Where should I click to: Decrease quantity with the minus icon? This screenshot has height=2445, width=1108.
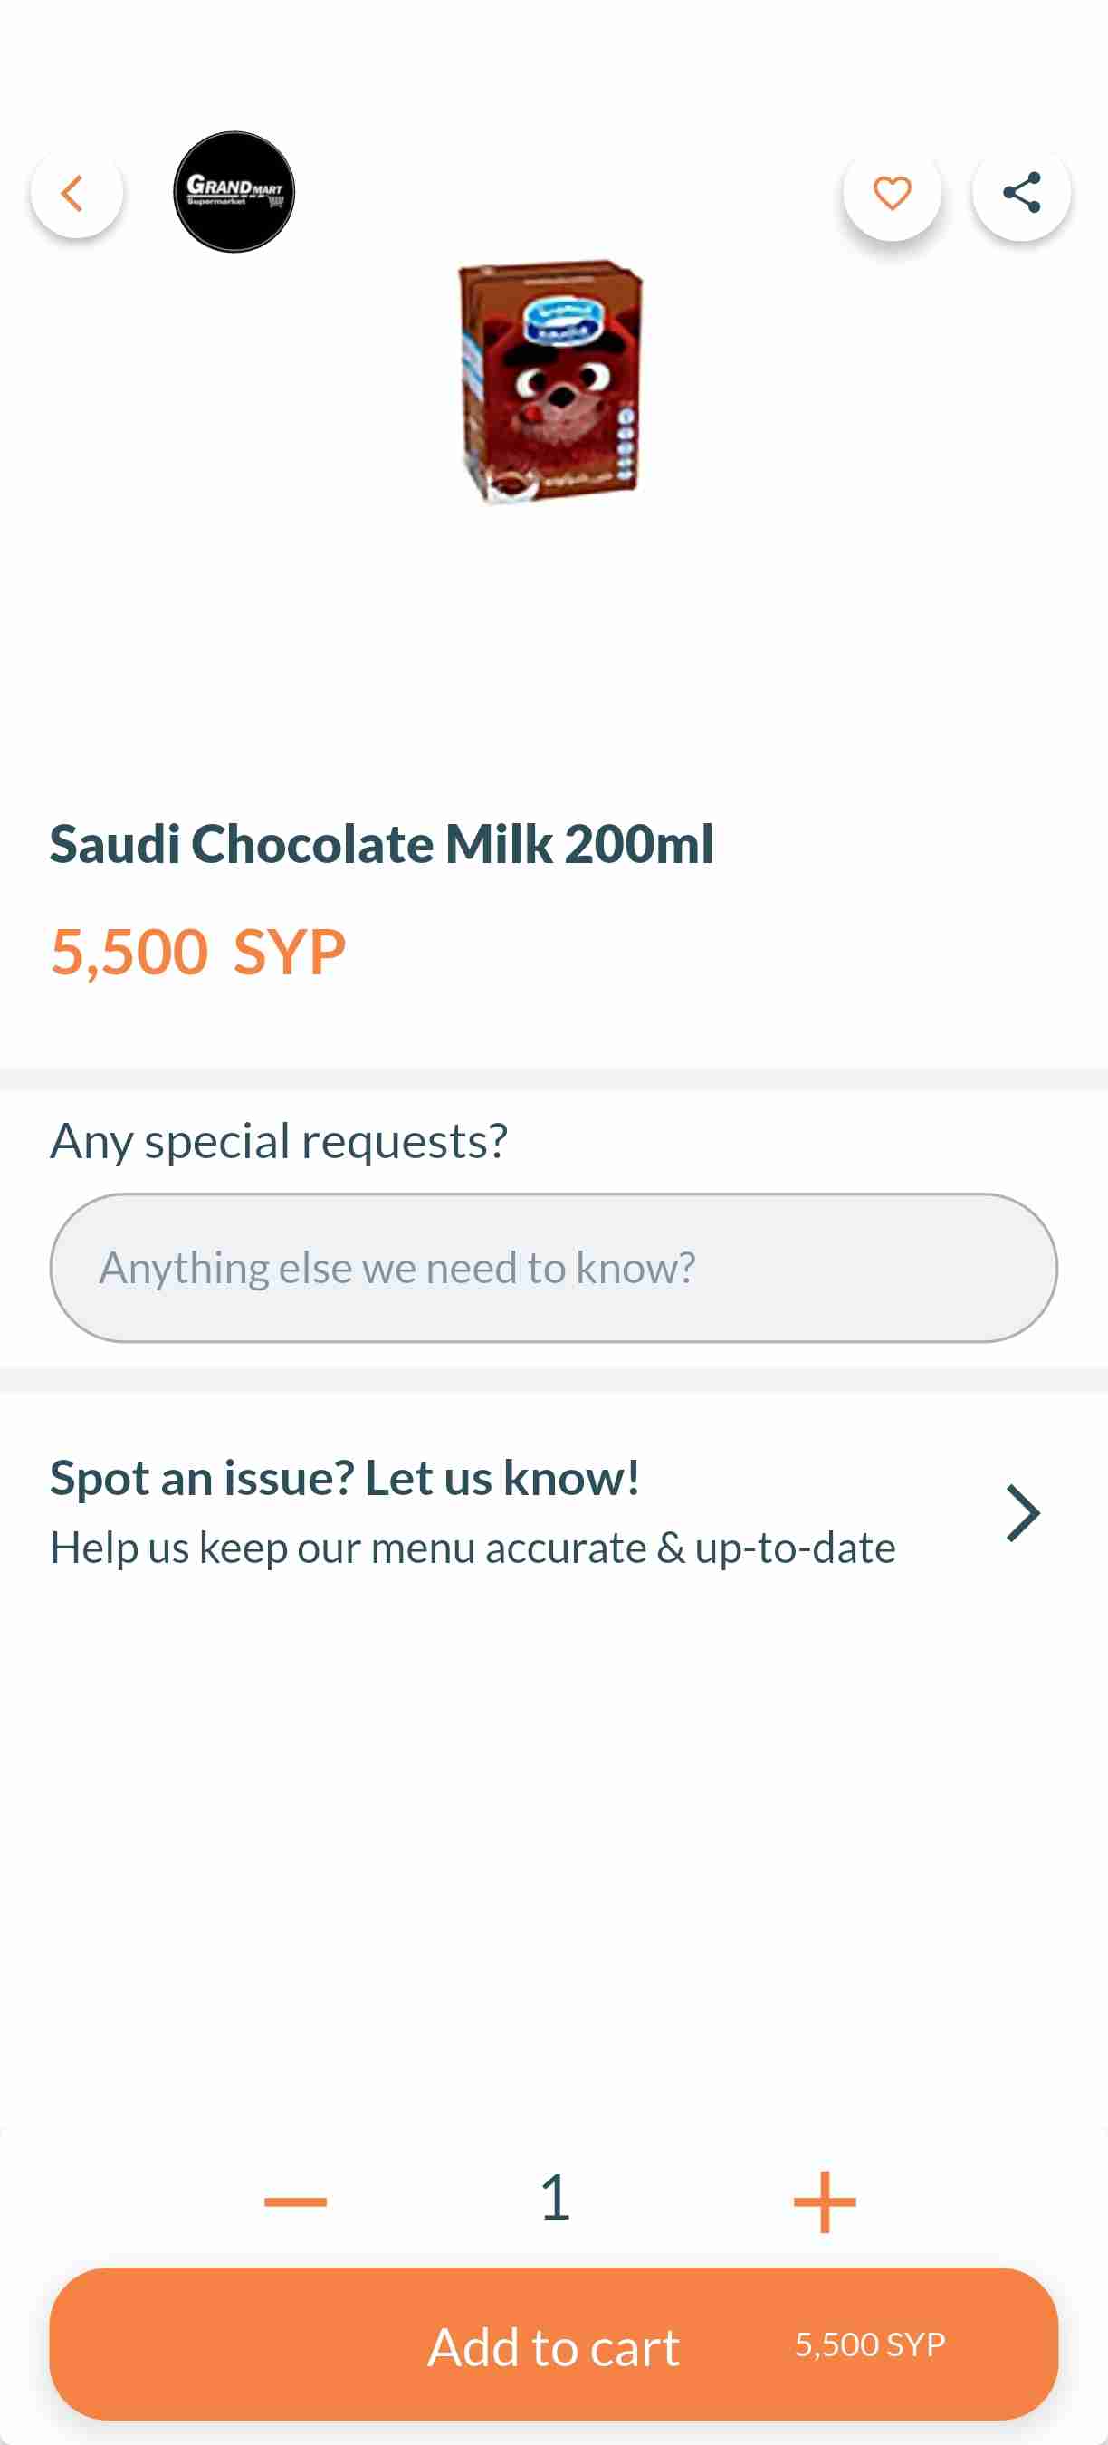click(x=295, y=2200)
